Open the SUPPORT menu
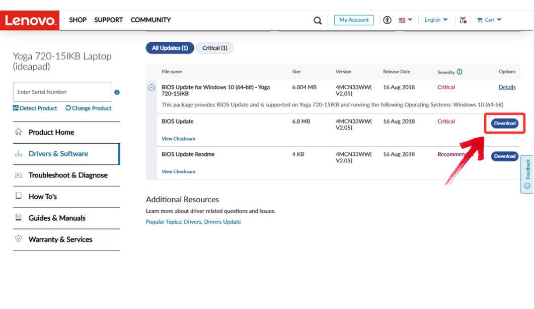This screenshot has height=309, width=534. (x=108, y=20)
